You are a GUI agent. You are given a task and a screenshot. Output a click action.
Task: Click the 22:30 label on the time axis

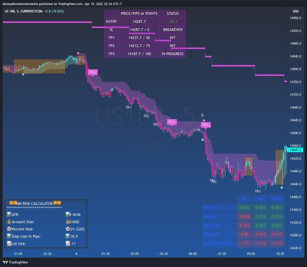click(47, 254)
